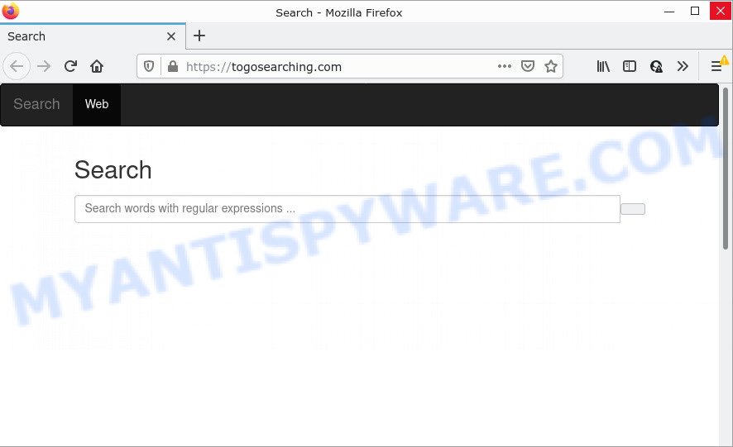Open the Search brand link in navbar
Screen dimensions: 733x447
[x=36, y=103]
